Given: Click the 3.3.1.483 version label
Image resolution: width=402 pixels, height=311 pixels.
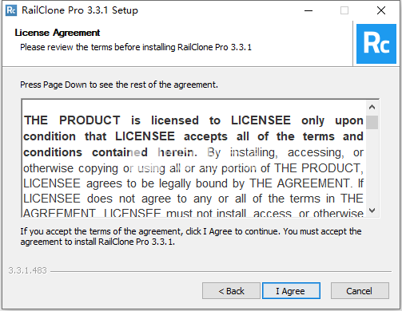Looking at the screenshot, I should click(27, 270).
